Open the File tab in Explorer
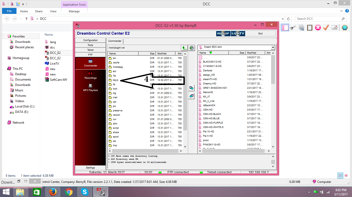This screenshot has height=197, width=352. click(9, 11)
